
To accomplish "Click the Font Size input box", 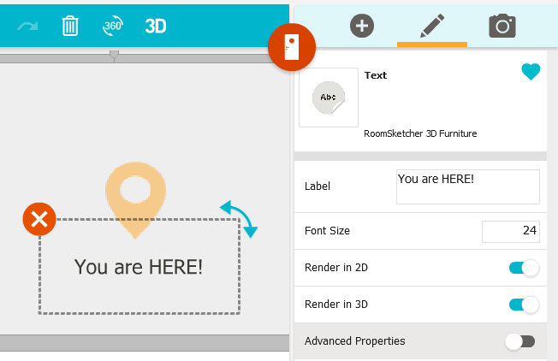I will point(510,231).
